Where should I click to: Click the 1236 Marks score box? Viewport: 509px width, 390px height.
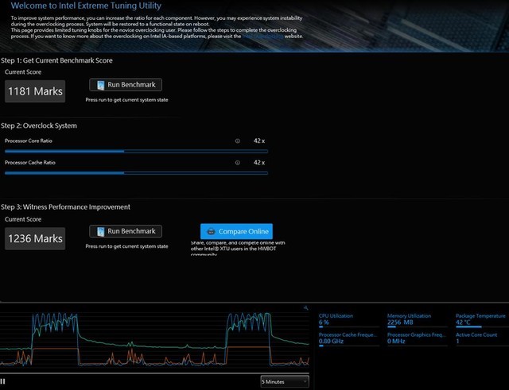coord(35,237)
